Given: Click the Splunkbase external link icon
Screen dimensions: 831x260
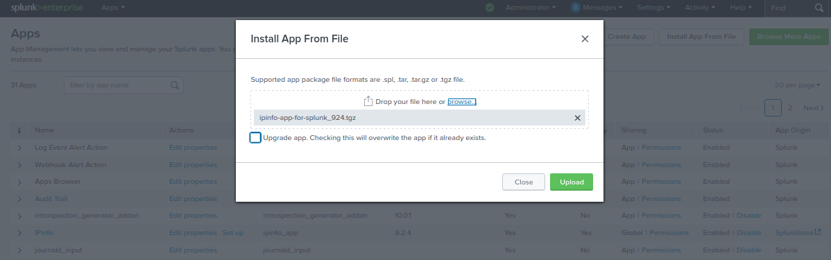Looking at the screenshot, I should click(x=818, y=232).
